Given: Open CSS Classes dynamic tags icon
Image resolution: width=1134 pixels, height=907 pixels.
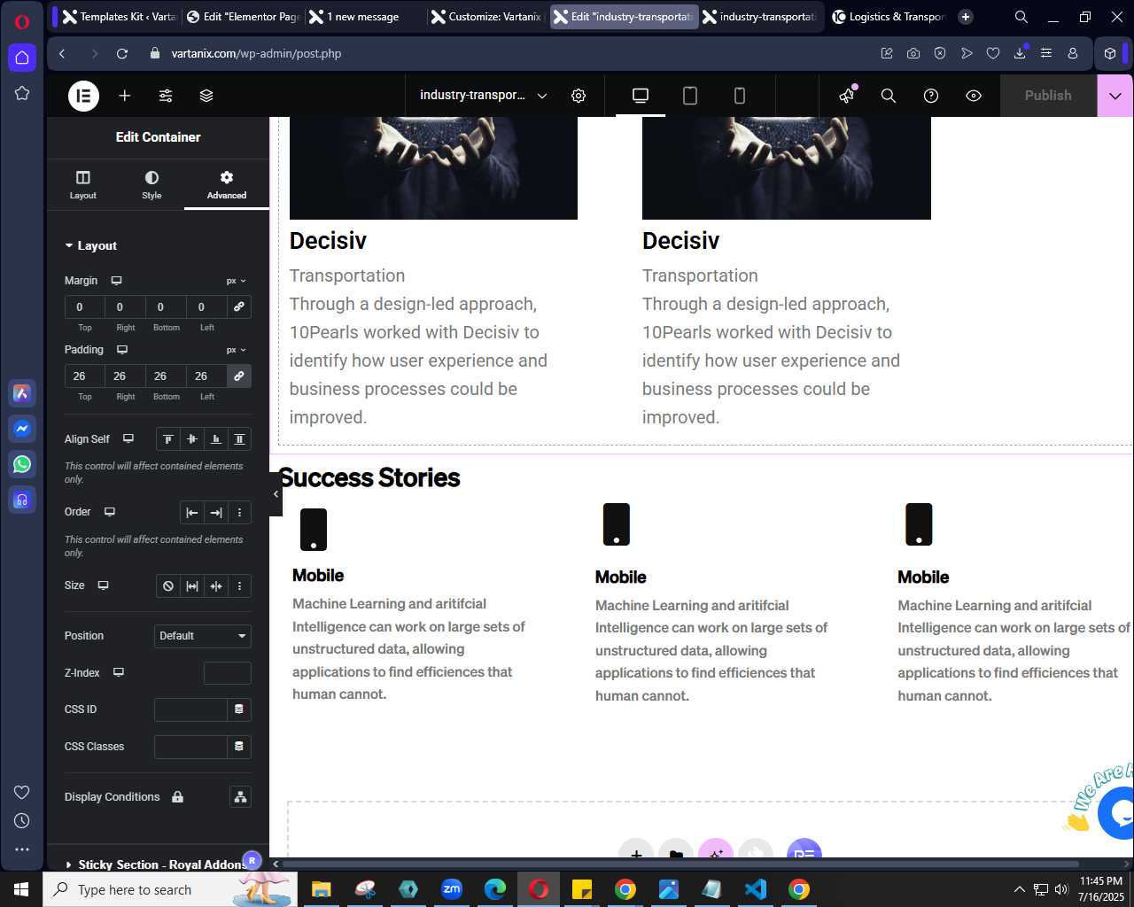Looking at the screenshot, I should (x=239, y=747).
